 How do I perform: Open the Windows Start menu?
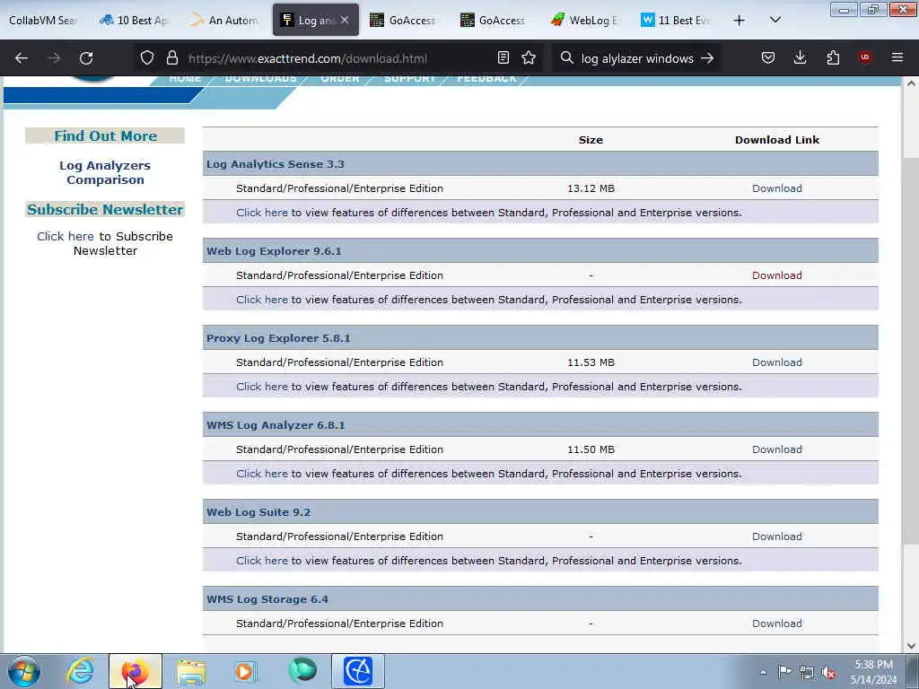(x=24, y=671)
